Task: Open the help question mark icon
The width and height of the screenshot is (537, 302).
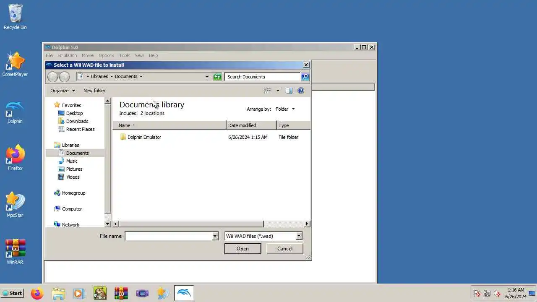Action: tap(300, 91)
